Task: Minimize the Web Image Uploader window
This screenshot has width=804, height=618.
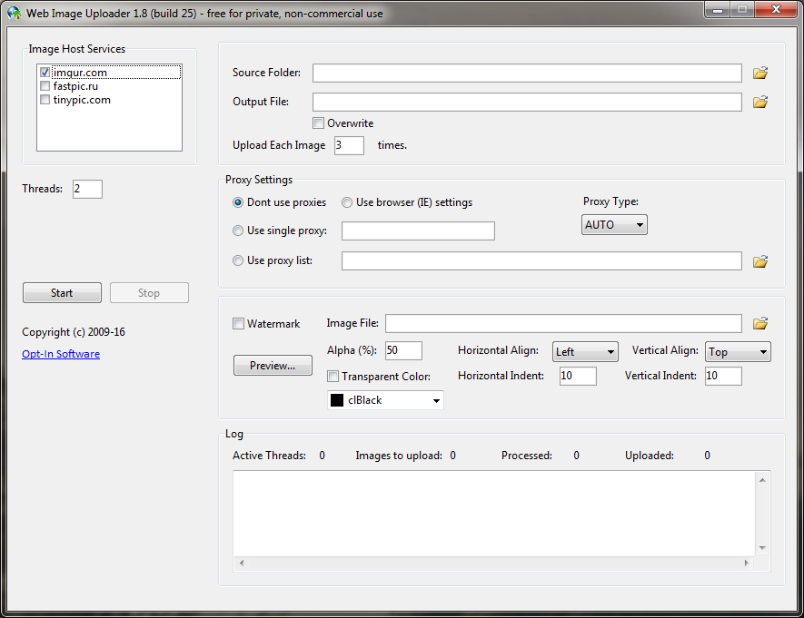Action: tap(718, 10)
